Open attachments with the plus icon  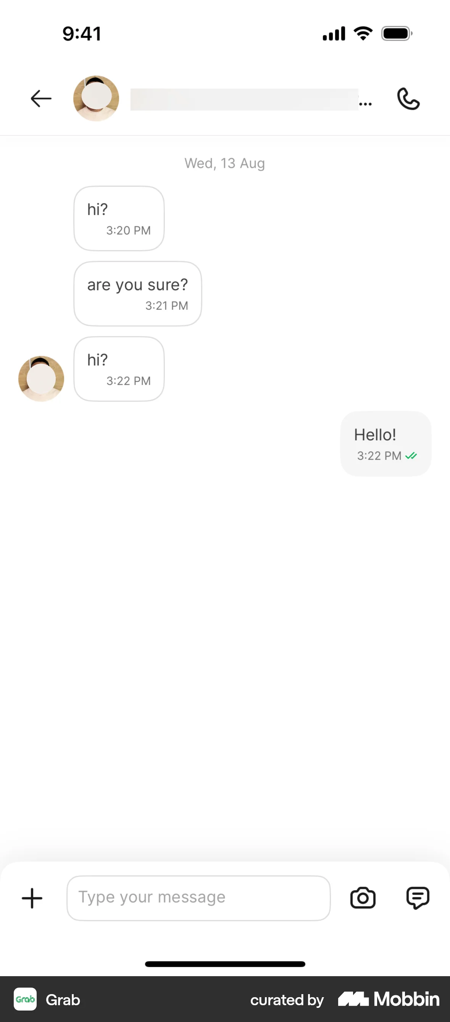pos(32,898)
